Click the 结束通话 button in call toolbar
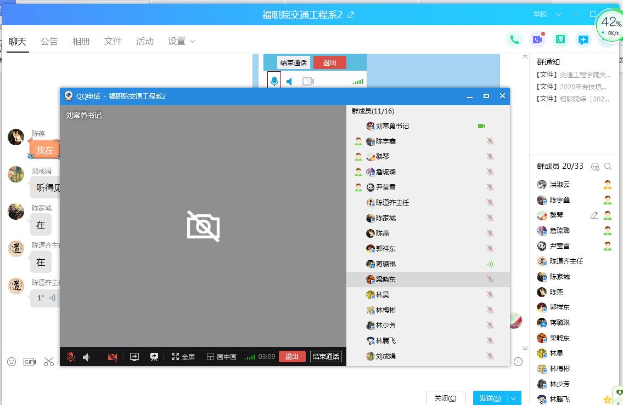The height and width of the screenshot is (405, 623). tap(325, 357)
